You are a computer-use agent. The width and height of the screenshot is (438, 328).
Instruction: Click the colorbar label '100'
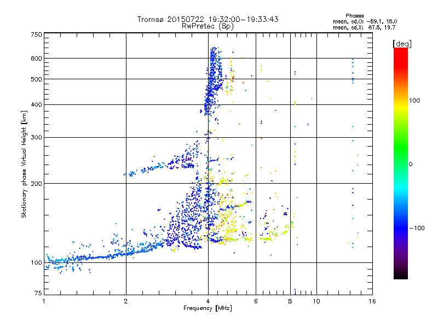tap(414, 101)
